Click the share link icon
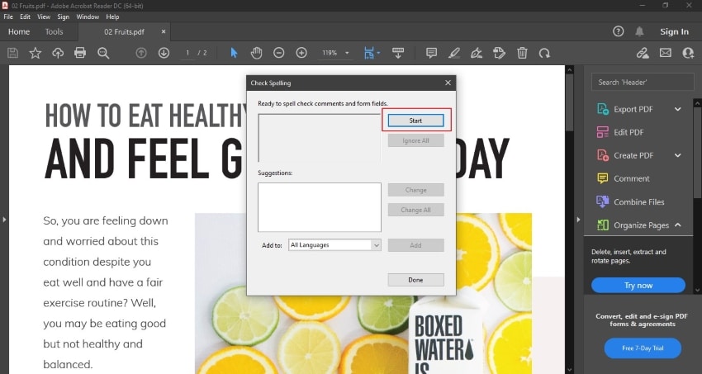Screen dimensions: 702x374 643,53
